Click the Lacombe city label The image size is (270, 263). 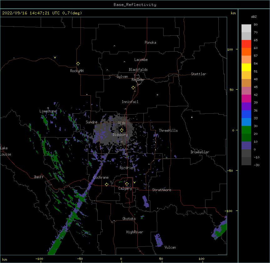tap(141, 60)
